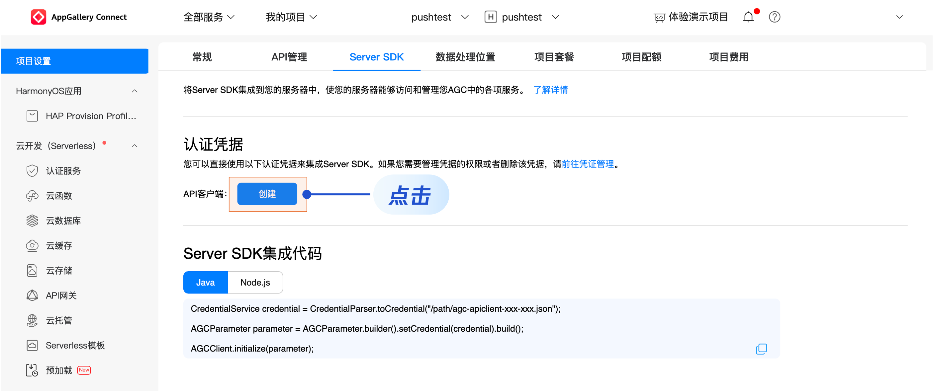This screenshot has width=933, height=392.
Task: Collapse the 云开发 (Serverless) section
Action: 135,146
